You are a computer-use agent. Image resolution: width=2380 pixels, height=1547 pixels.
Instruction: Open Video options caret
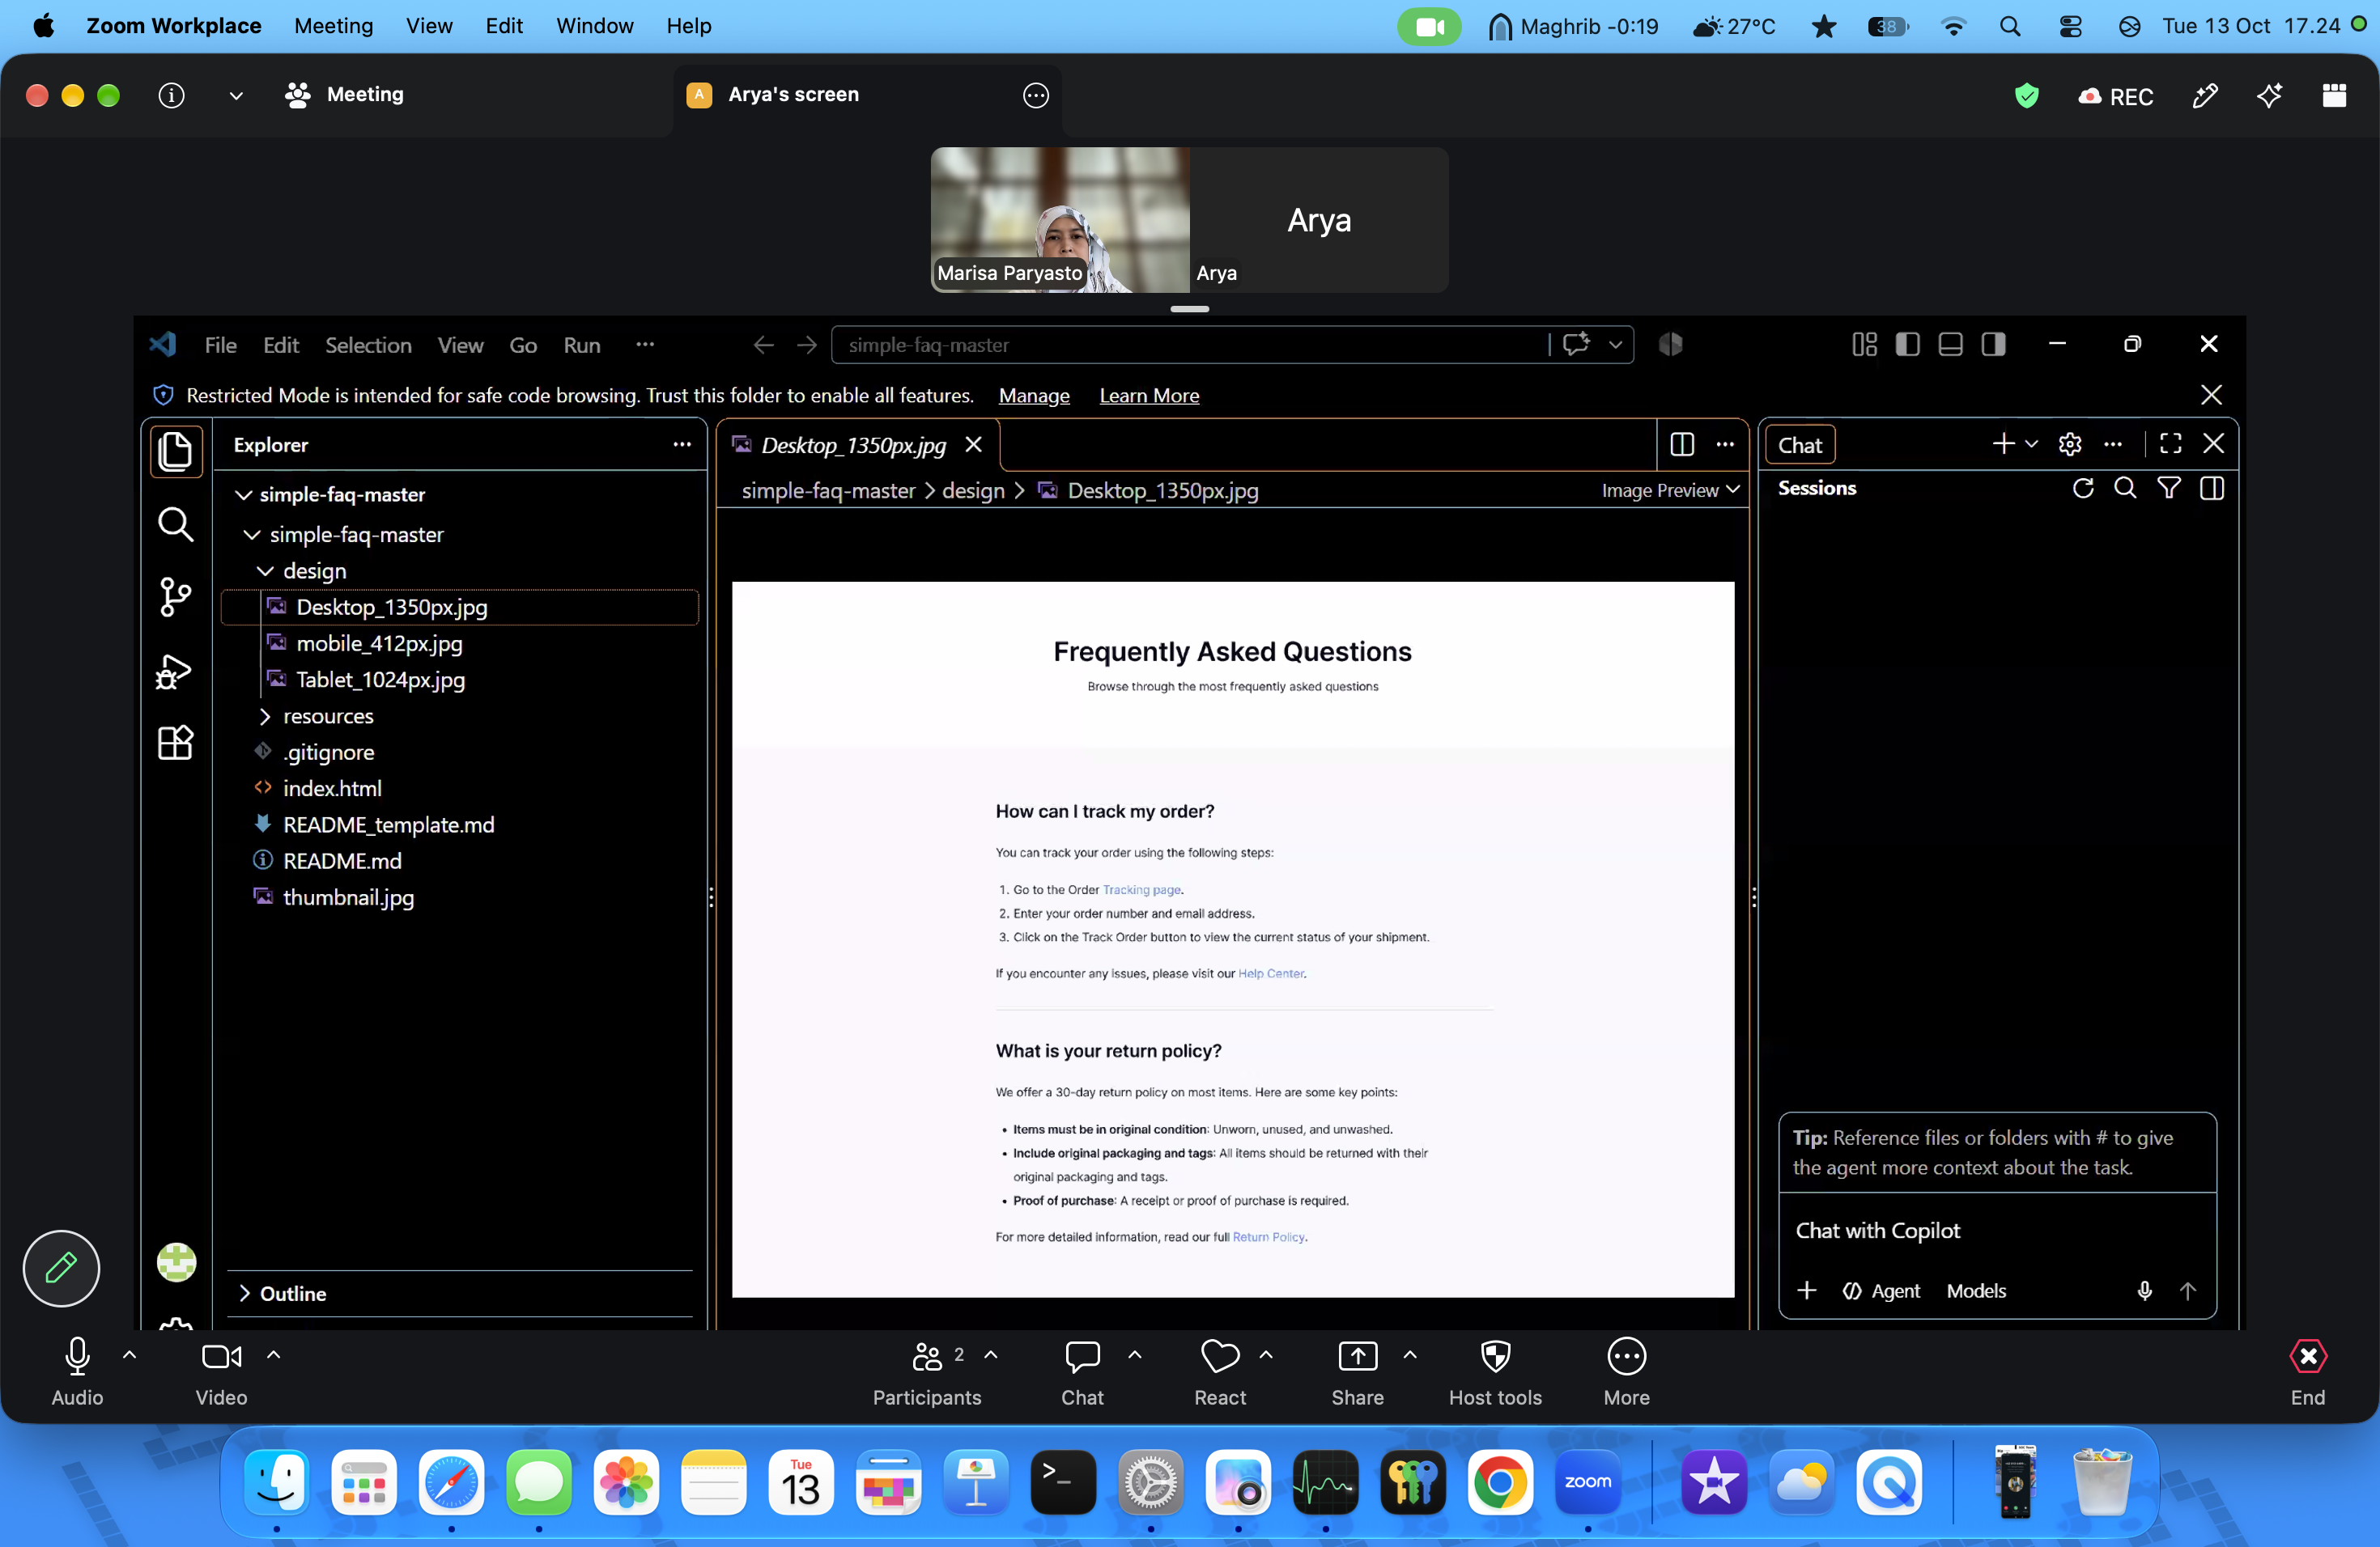[x=273, y=1355]
